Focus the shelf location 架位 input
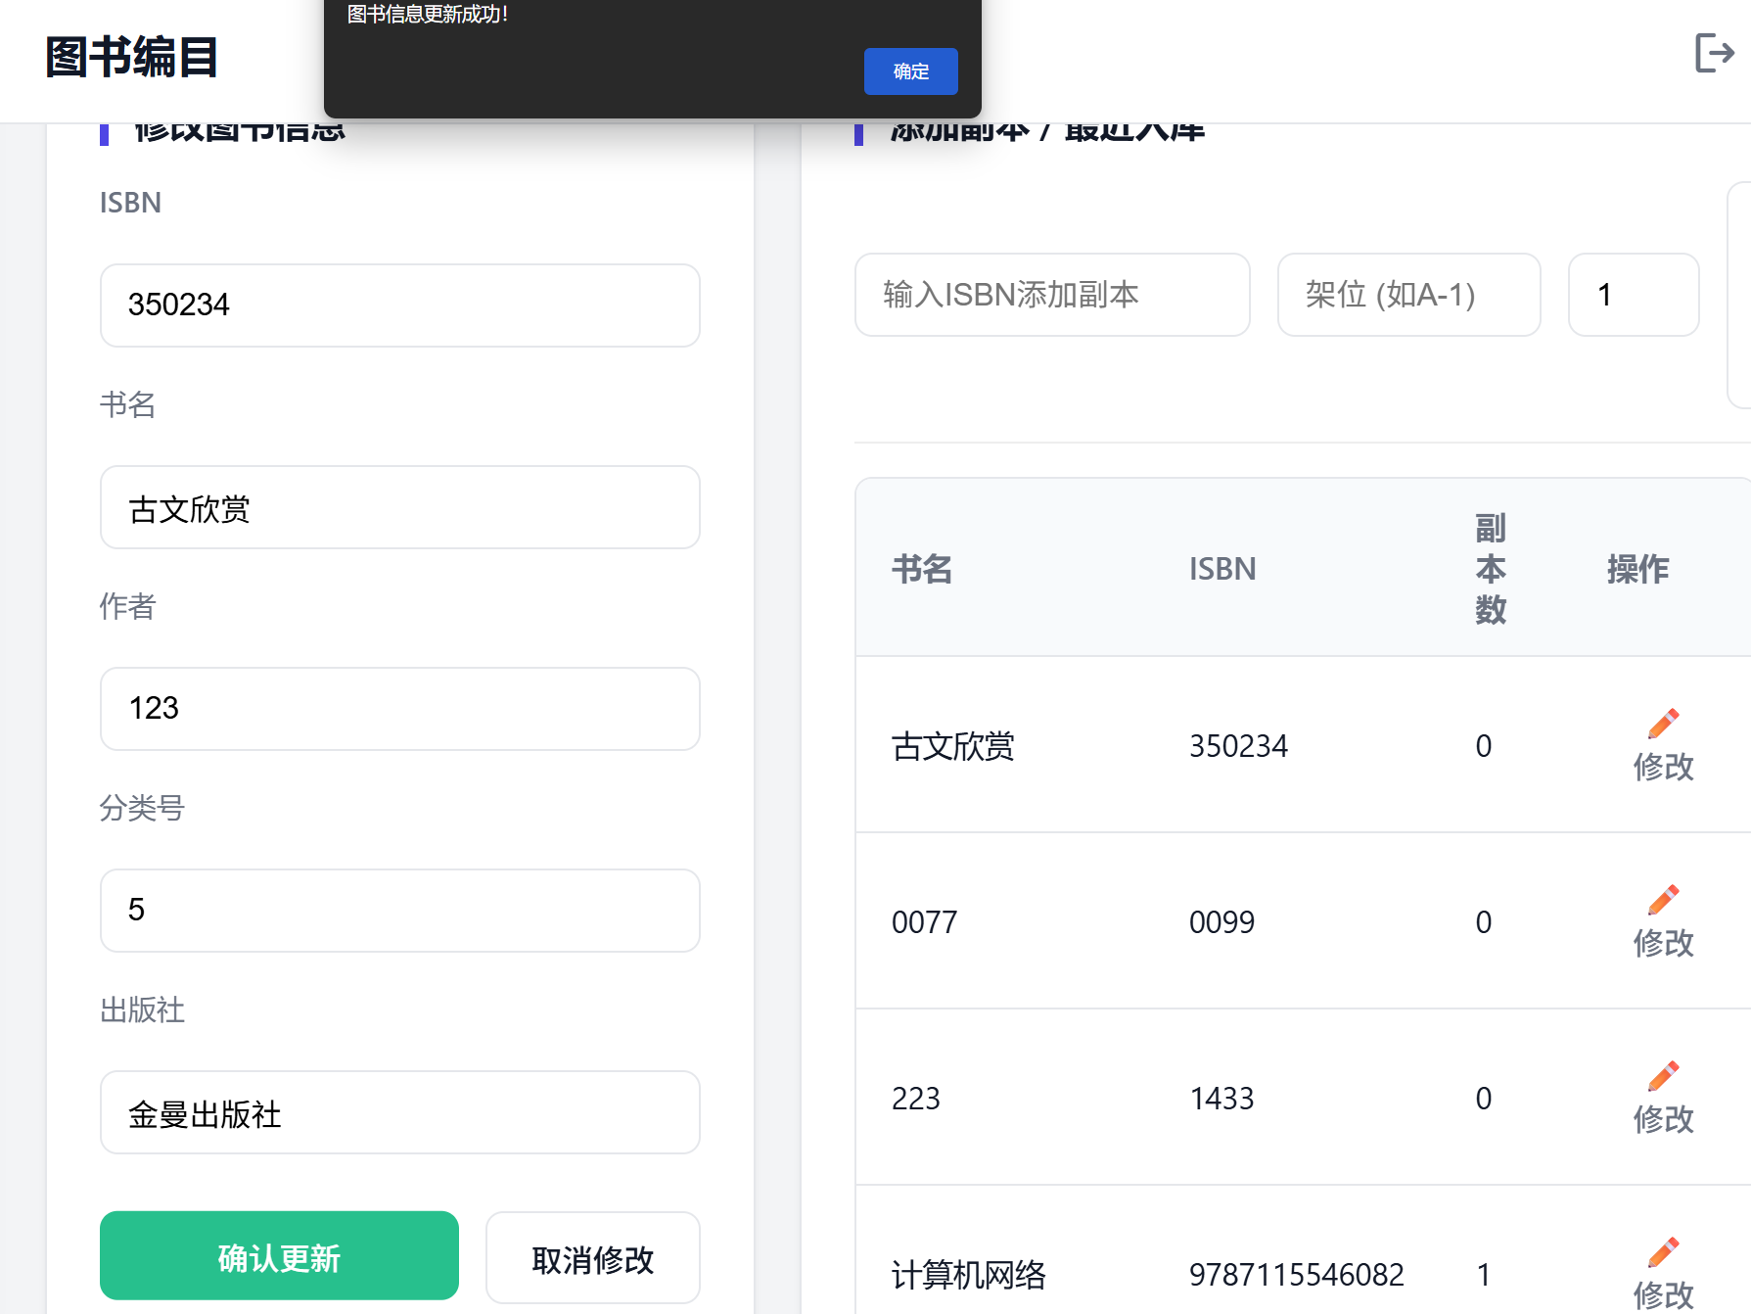This screenshot has height=1314, width=1751. [x=1409, y=295]
